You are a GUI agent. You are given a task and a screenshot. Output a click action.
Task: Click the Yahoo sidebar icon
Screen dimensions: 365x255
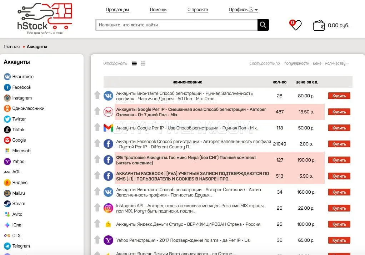[7, 161]
